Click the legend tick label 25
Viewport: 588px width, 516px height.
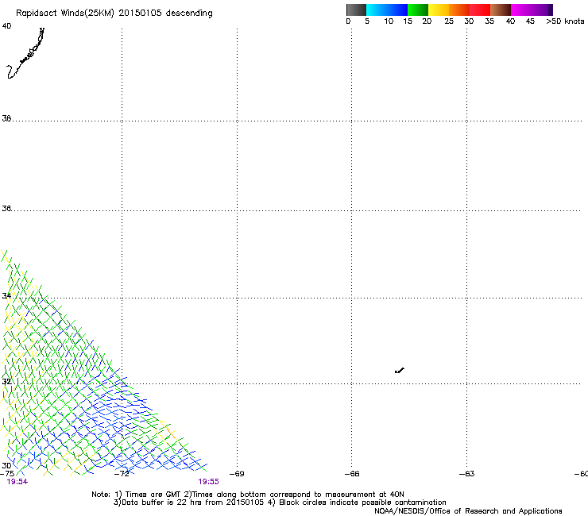449,21
